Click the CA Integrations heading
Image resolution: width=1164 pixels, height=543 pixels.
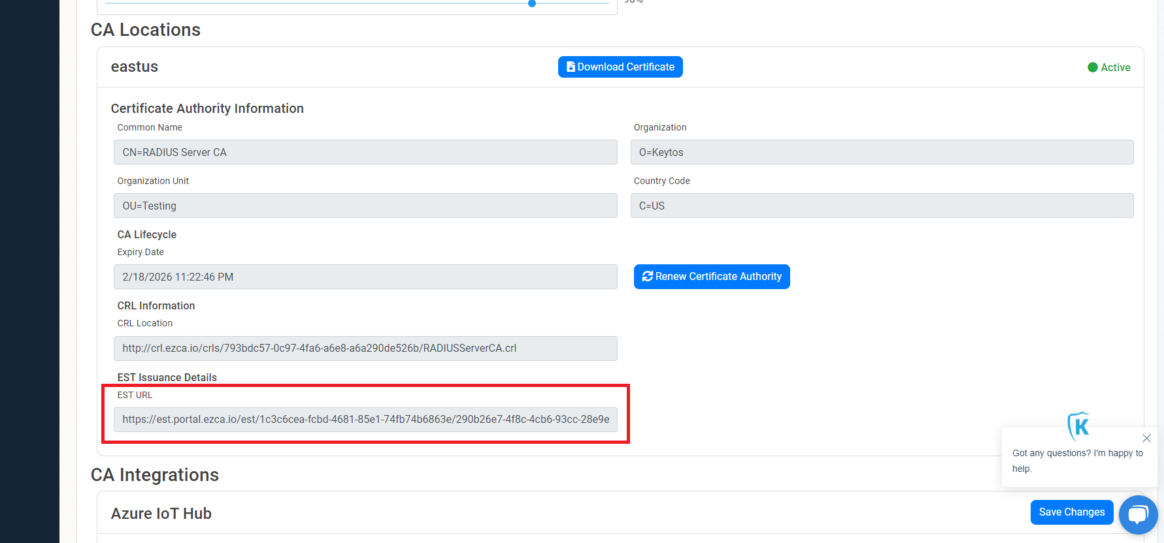click(155, 474)
